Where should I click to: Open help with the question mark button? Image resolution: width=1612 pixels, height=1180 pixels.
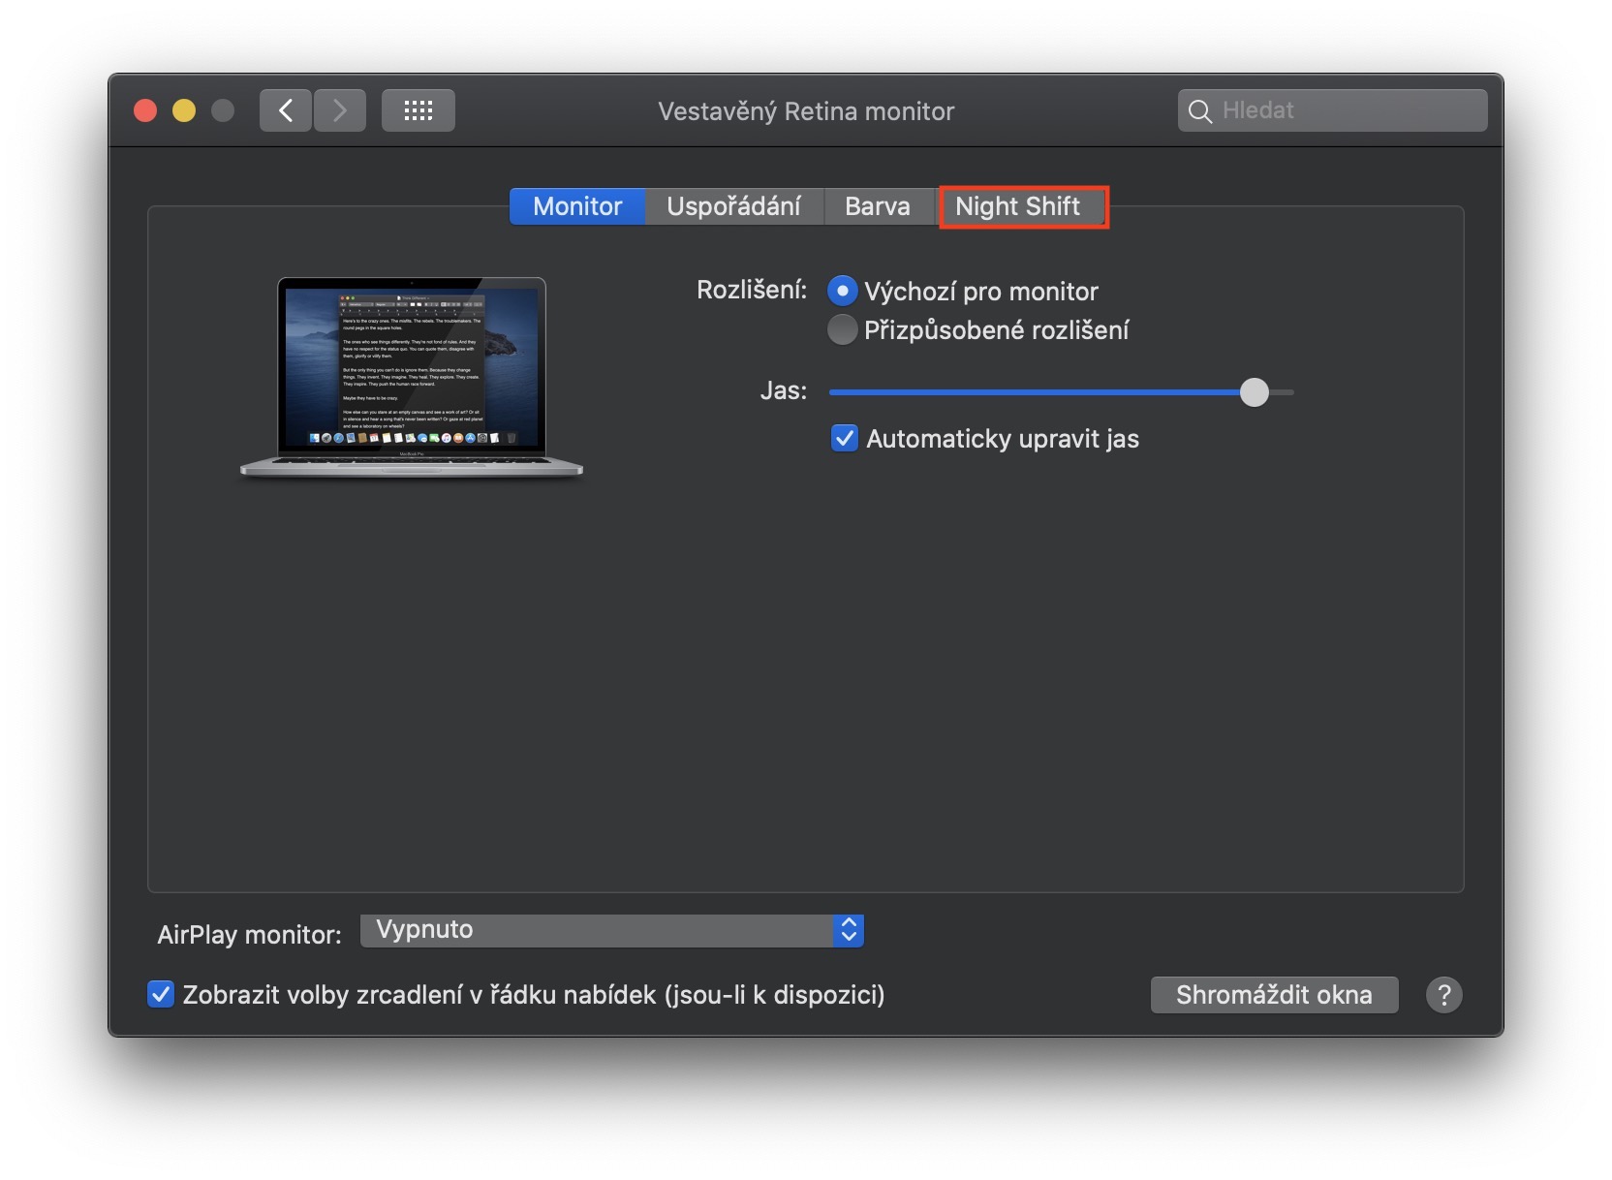1443,995
